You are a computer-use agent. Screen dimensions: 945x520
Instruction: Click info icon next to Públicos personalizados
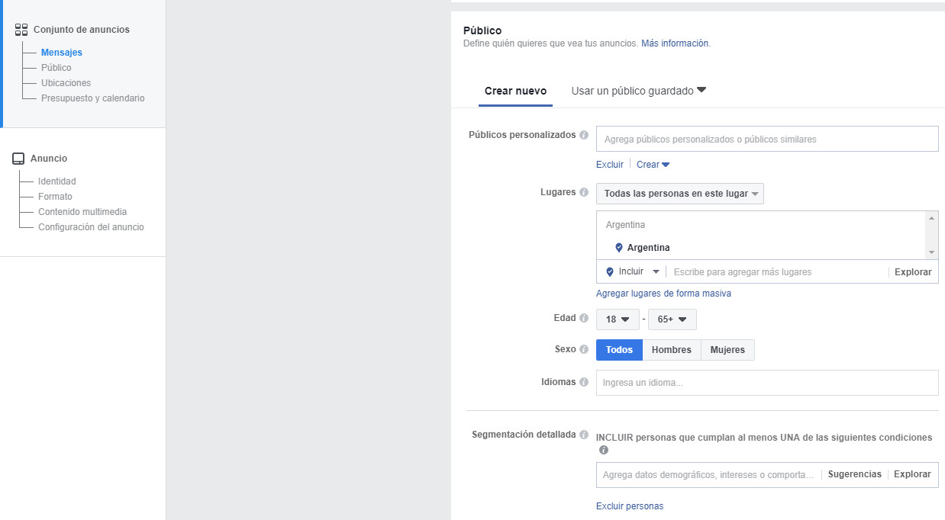tap(584, 135)
